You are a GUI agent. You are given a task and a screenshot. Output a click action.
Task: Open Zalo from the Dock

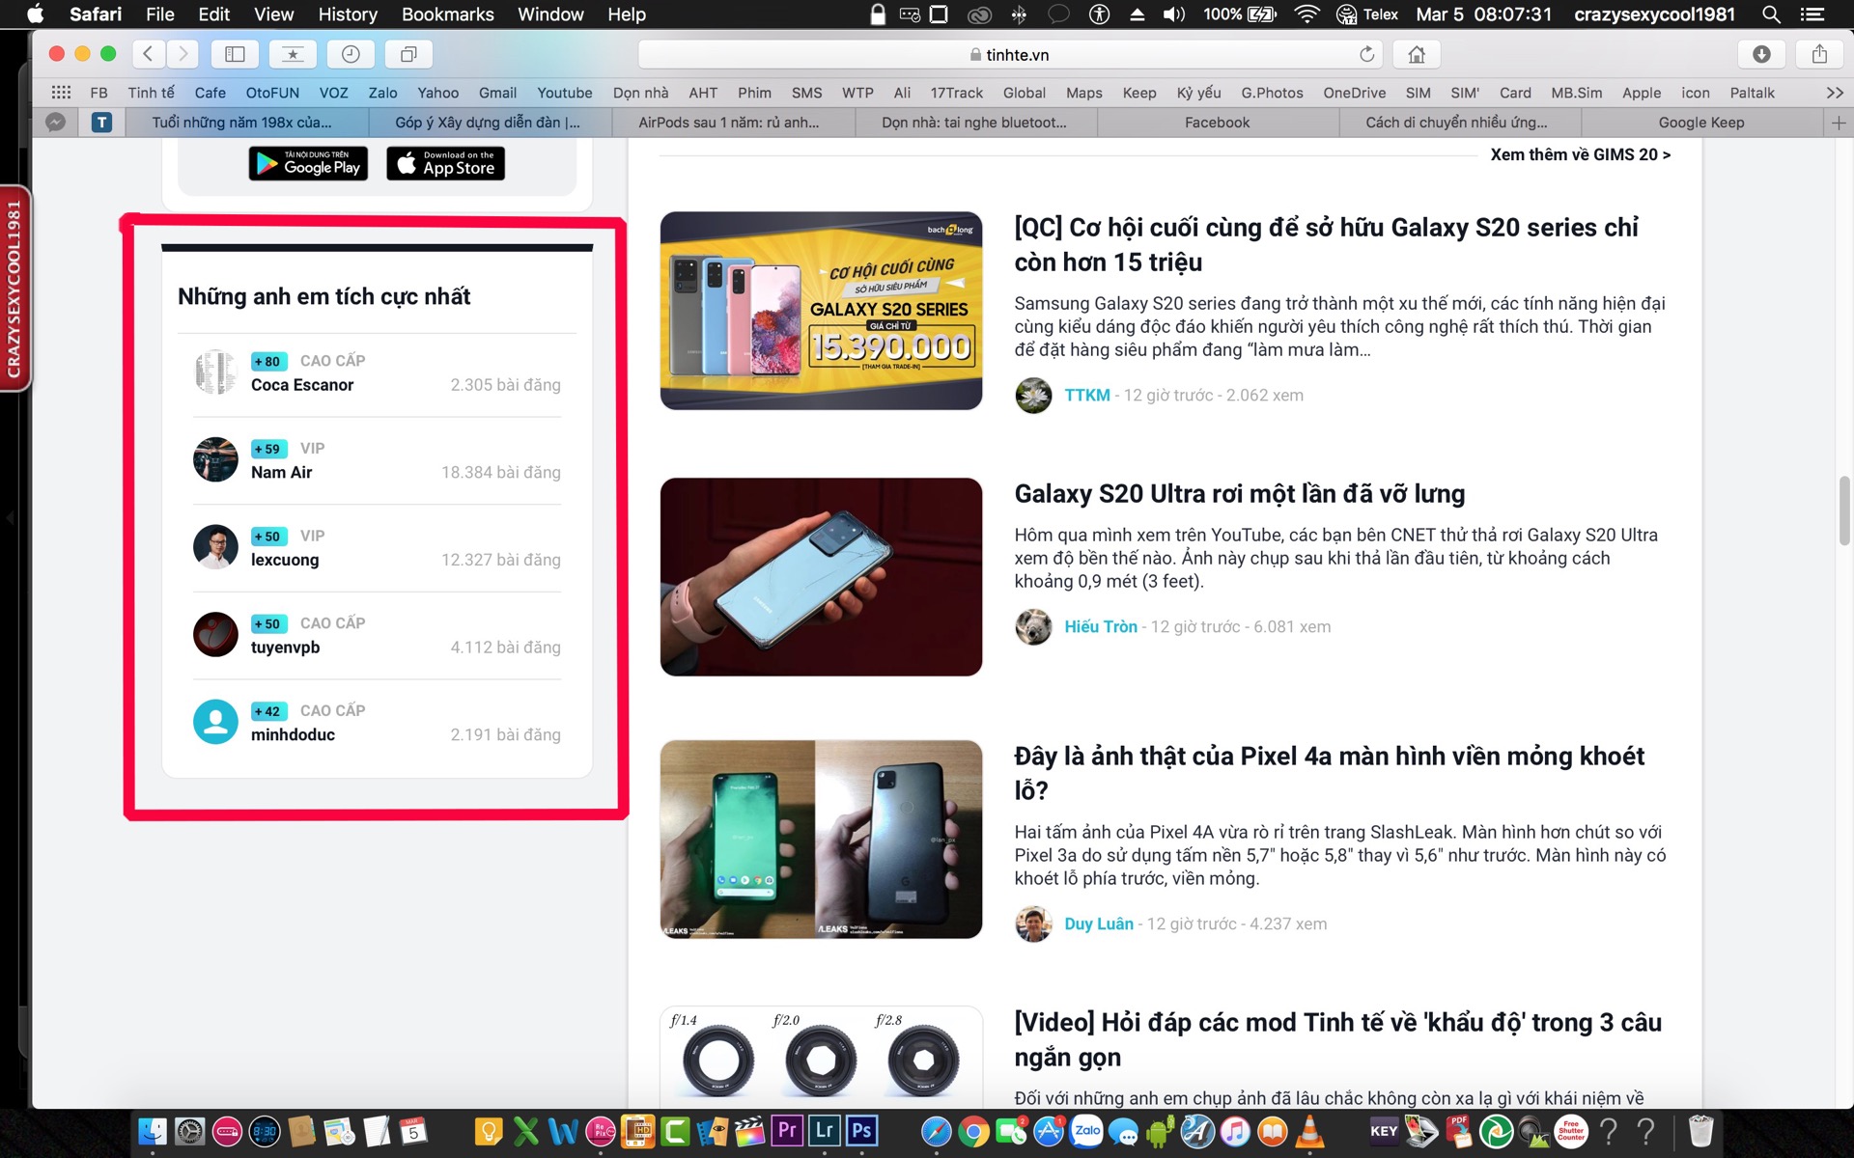[x=1086, y=1130]
